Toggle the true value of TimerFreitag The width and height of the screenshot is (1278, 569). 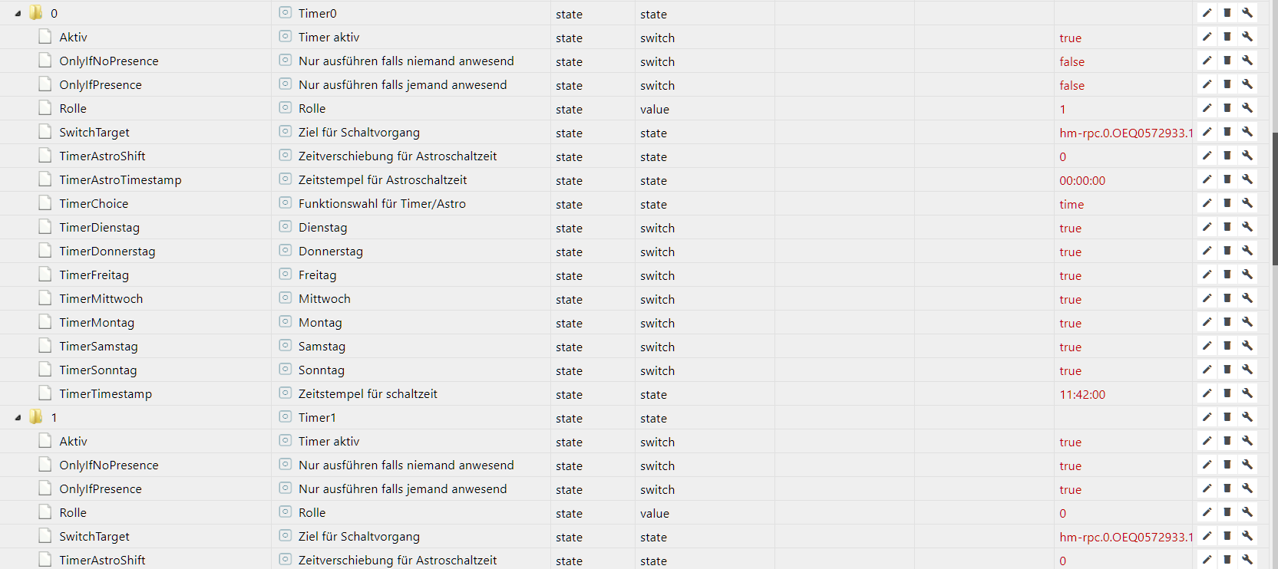pyautogui.click(x=1070, y=275)
